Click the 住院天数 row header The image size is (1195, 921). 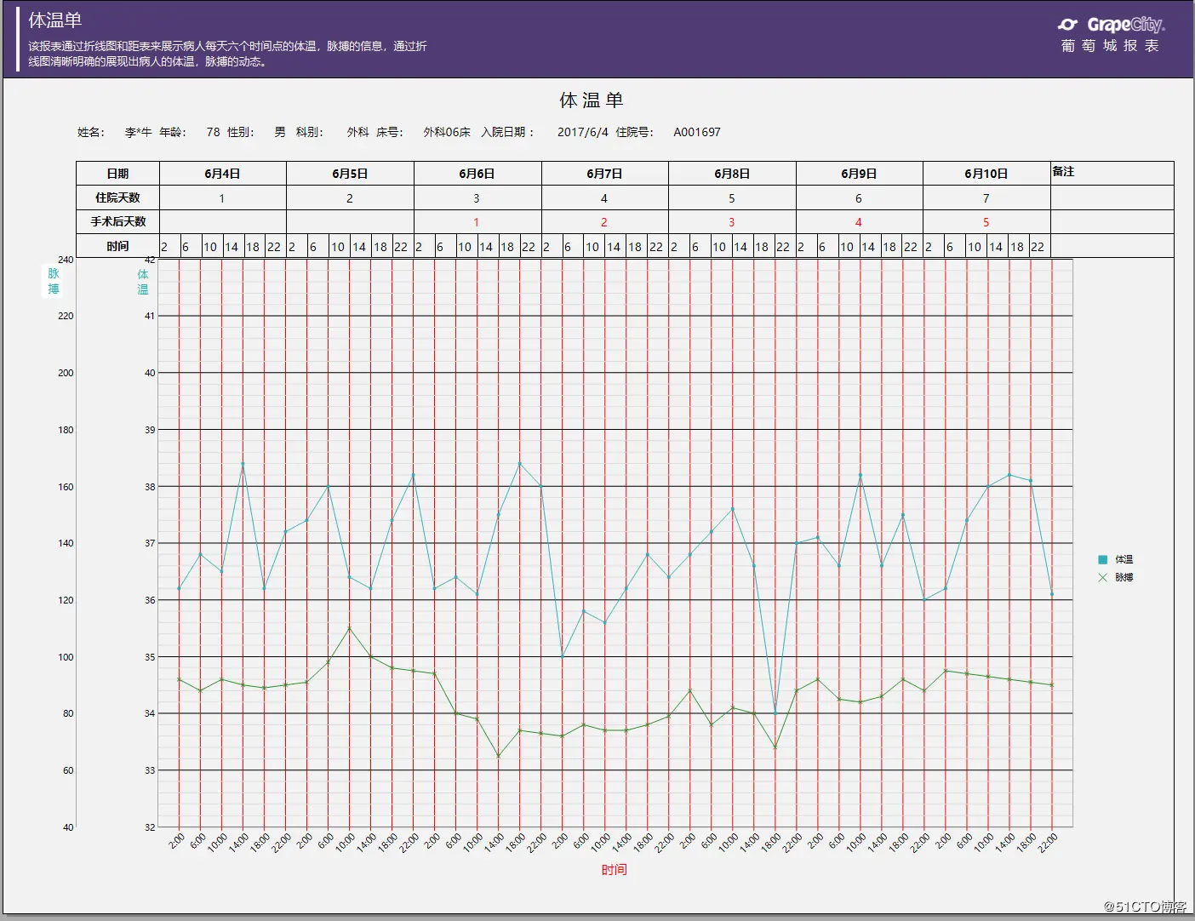pos(117,197)
